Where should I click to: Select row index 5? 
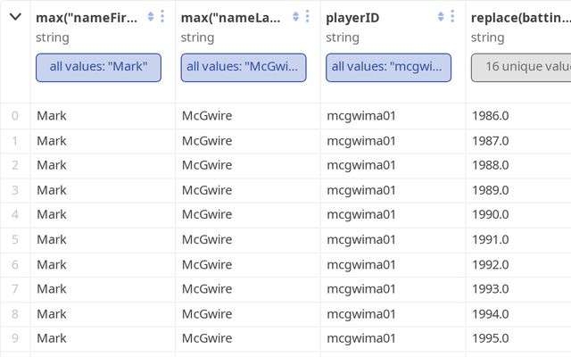[14, 239]
